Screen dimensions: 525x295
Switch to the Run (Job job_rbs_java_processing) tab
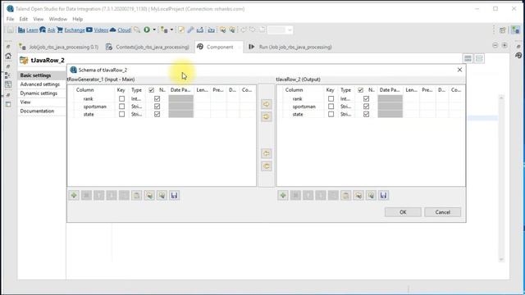pos(290,47)
